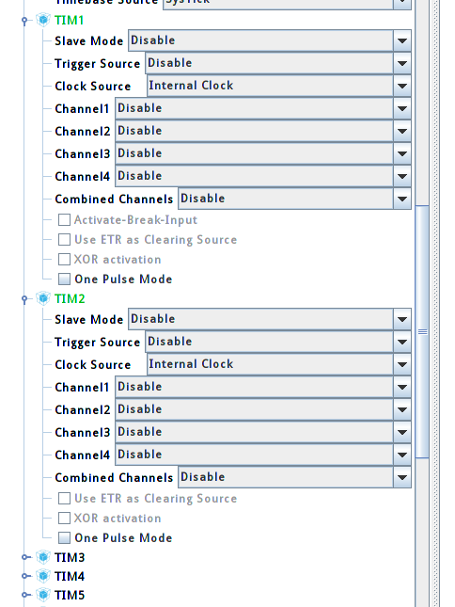The width and height of the screenshot is (455, 607).
Task: Click the TIM1 peripheral cube icon
Action: tap(43, 20)
